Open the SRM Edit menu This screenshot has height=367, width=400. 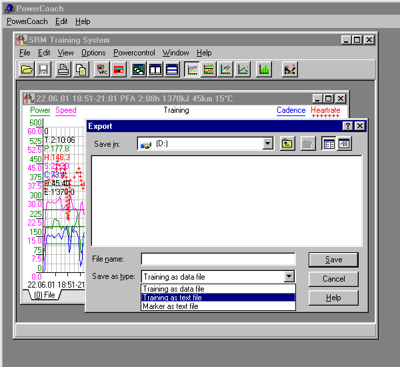(44, 53)
